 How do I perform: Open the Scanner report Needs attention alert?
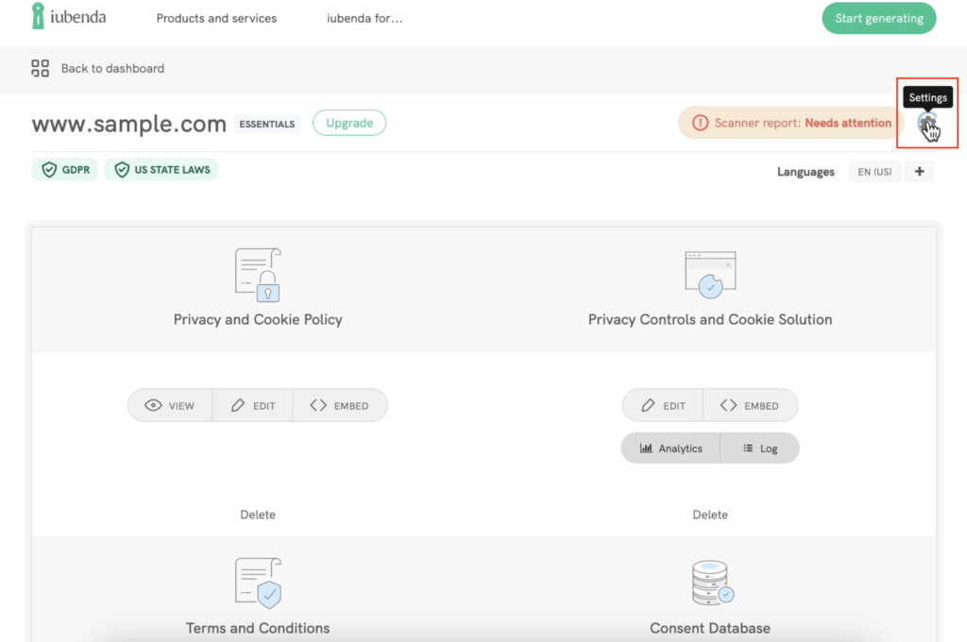point(791,123)
